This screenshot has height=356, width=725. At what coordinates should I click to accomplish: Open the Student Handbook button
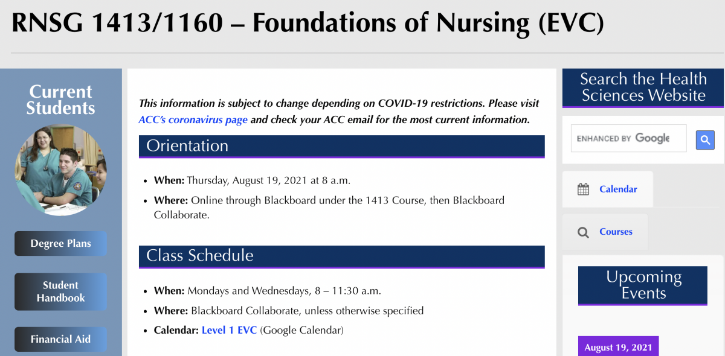click(x=61, y=291)
